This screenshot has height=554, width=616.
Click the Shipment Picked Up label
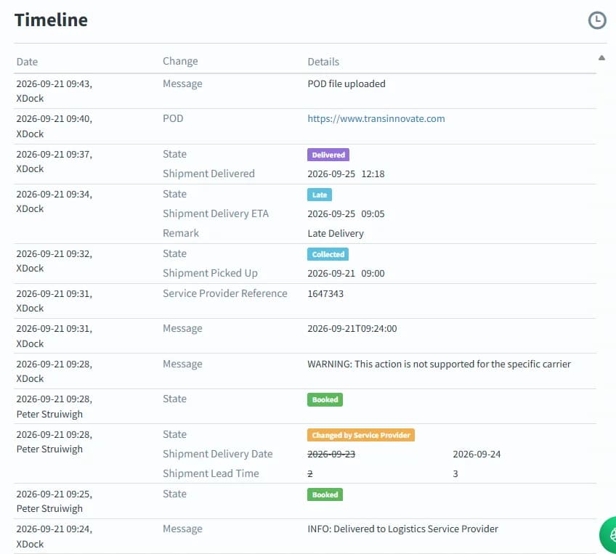(x=210, y=273)
